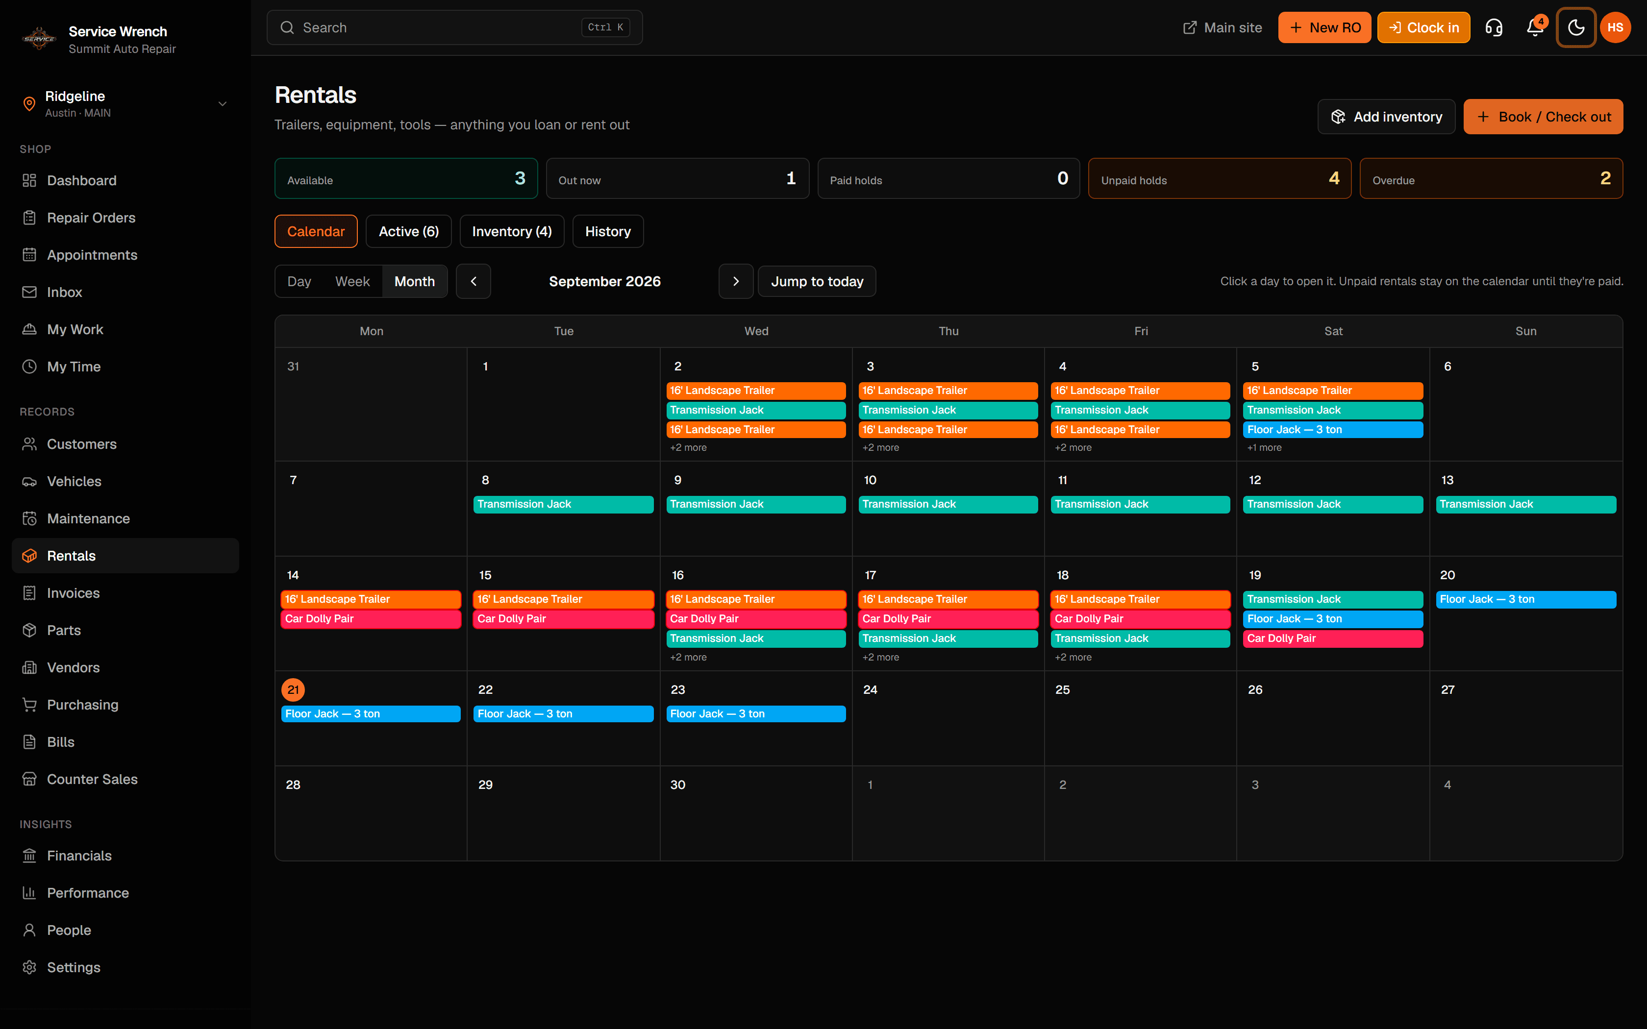Go to previous month with the left chevron
This screenshot has width=1647, height=1029.
[x=474, y=281]
